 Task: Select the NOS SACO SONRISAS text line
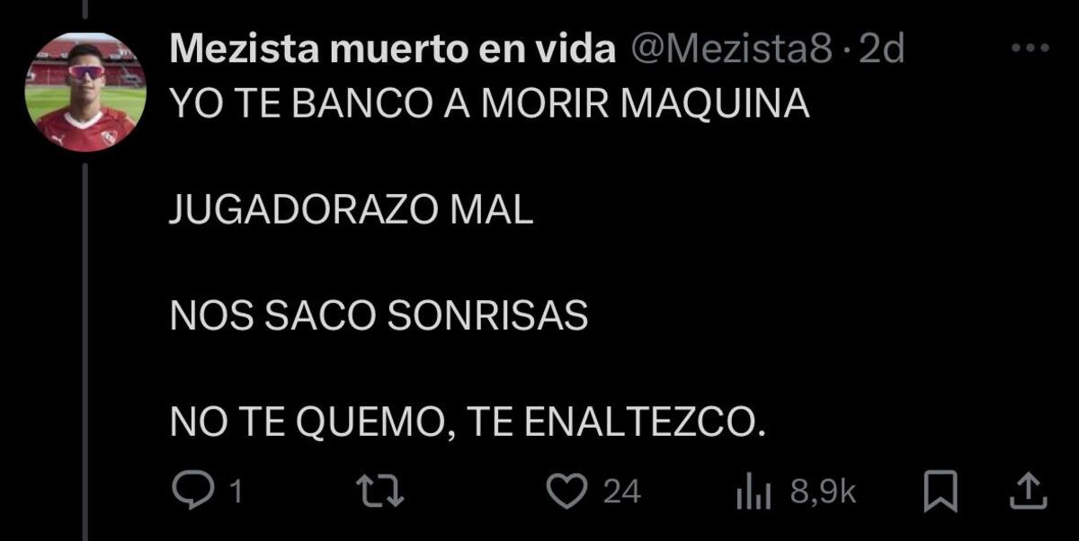(x=379, y=315)
